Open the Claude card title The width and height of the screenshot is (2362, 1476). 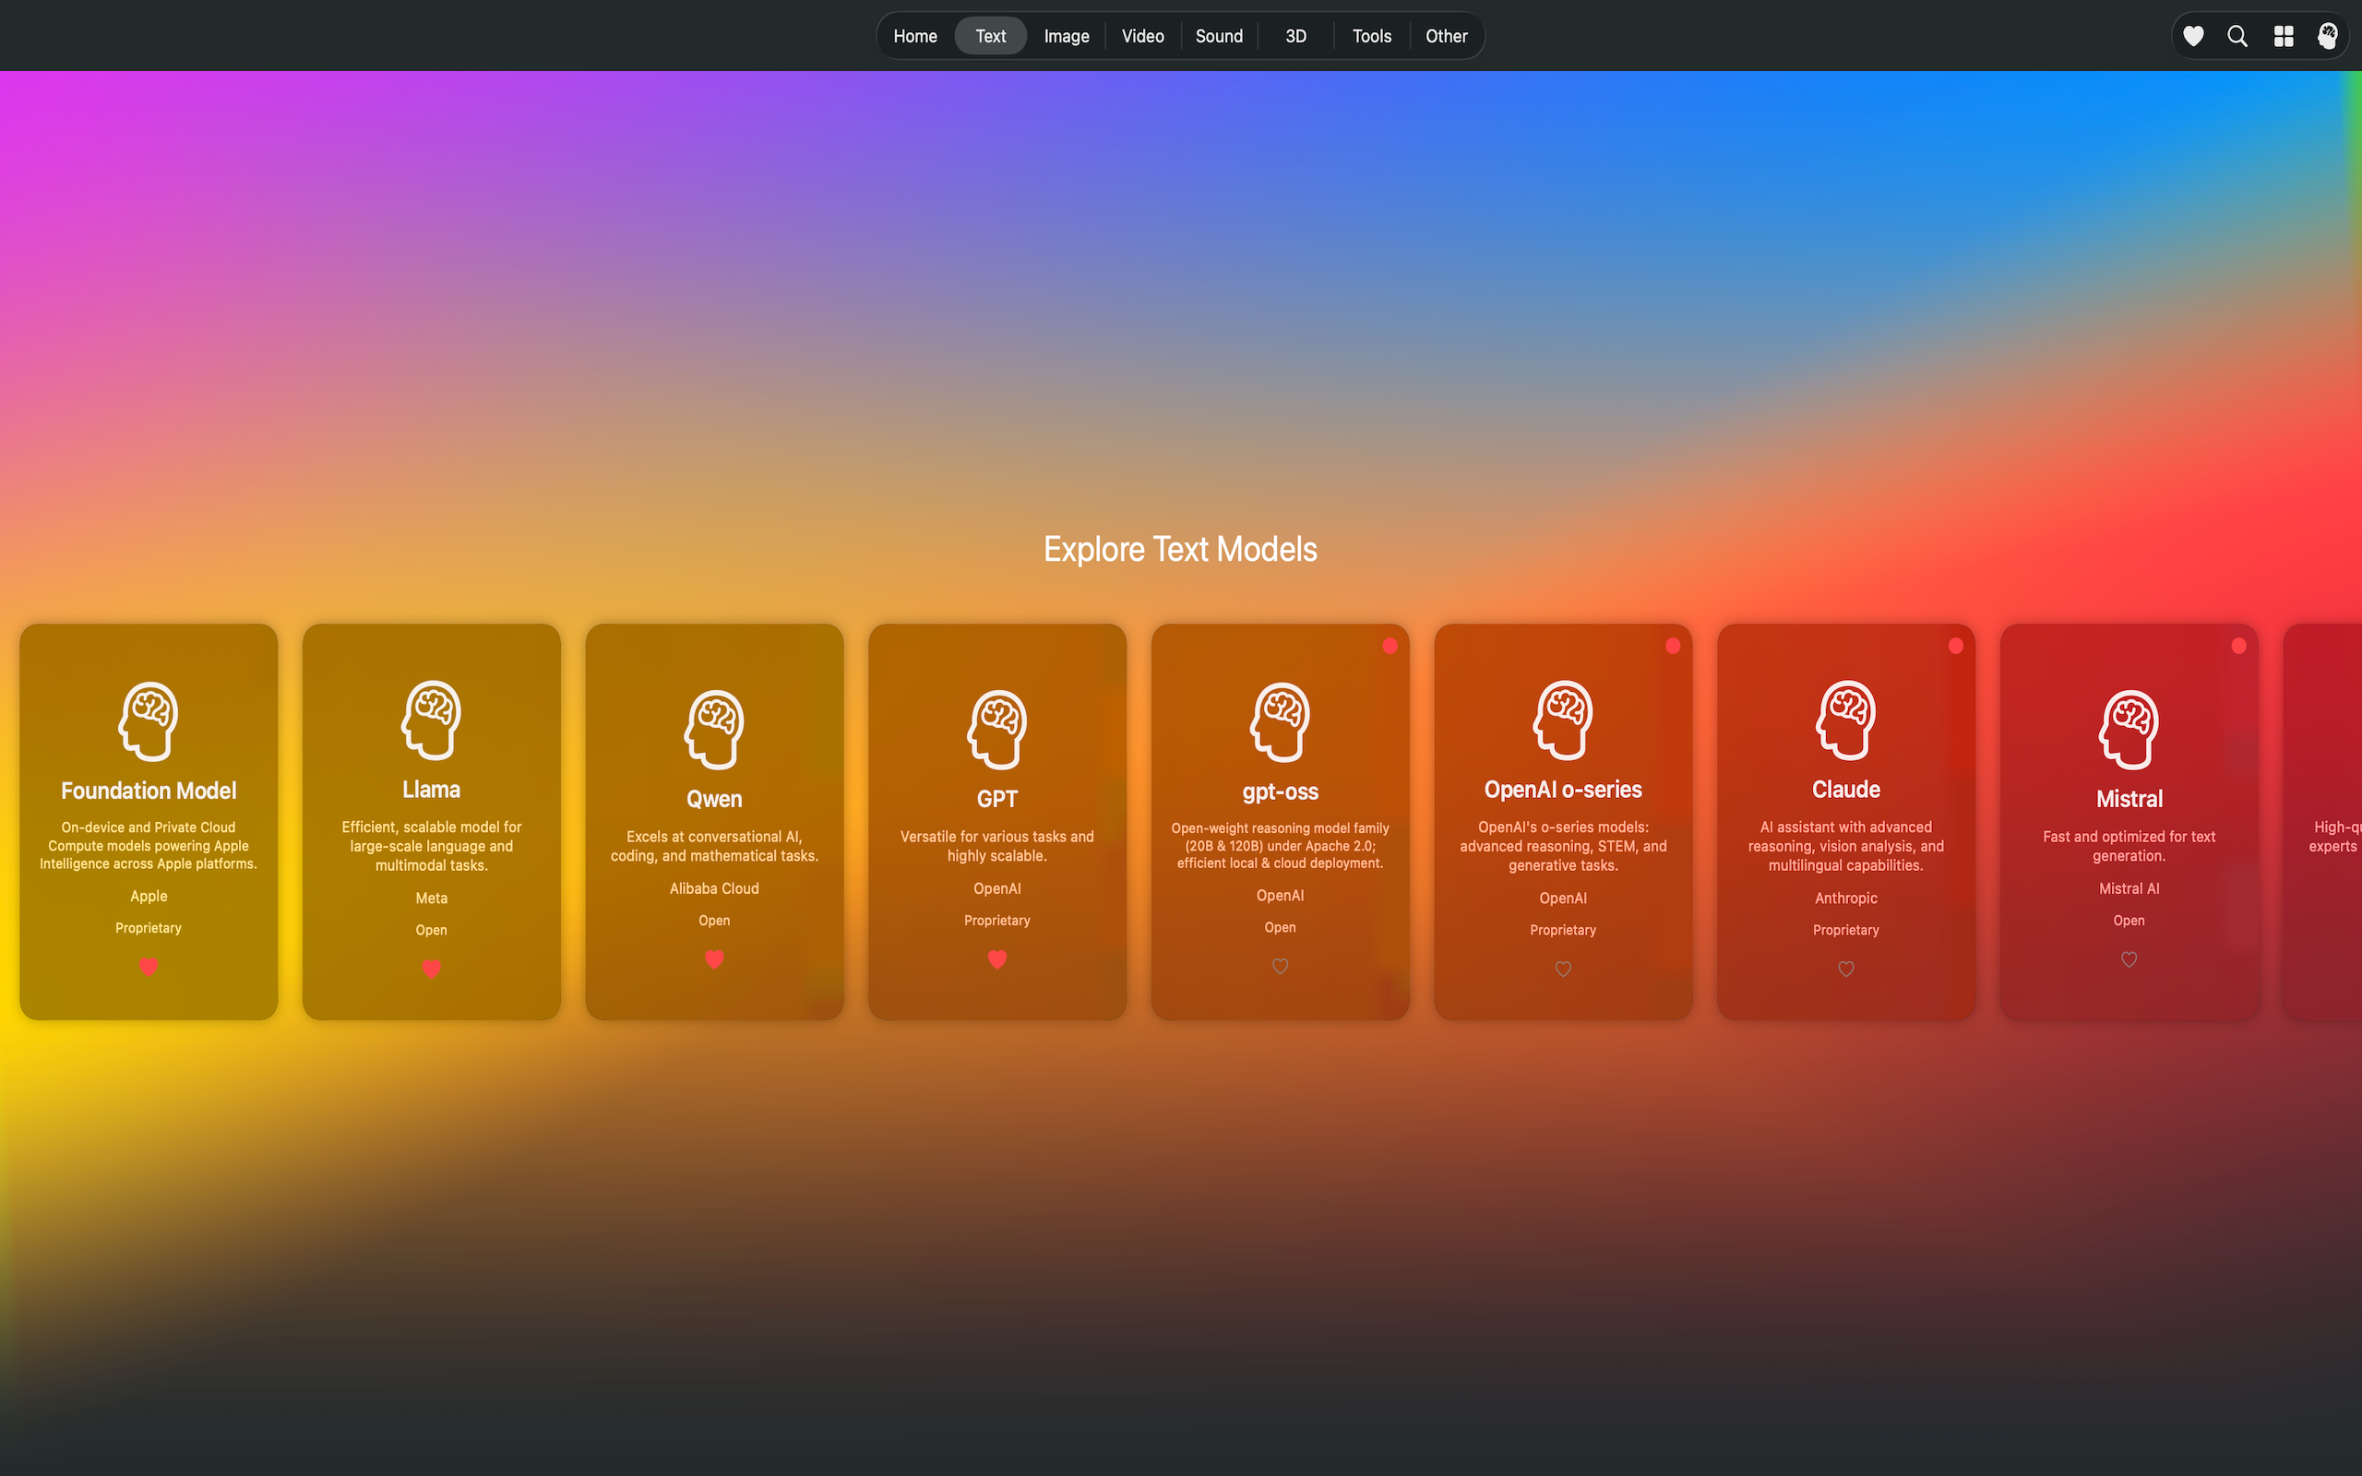click(x=1846, y=790)
